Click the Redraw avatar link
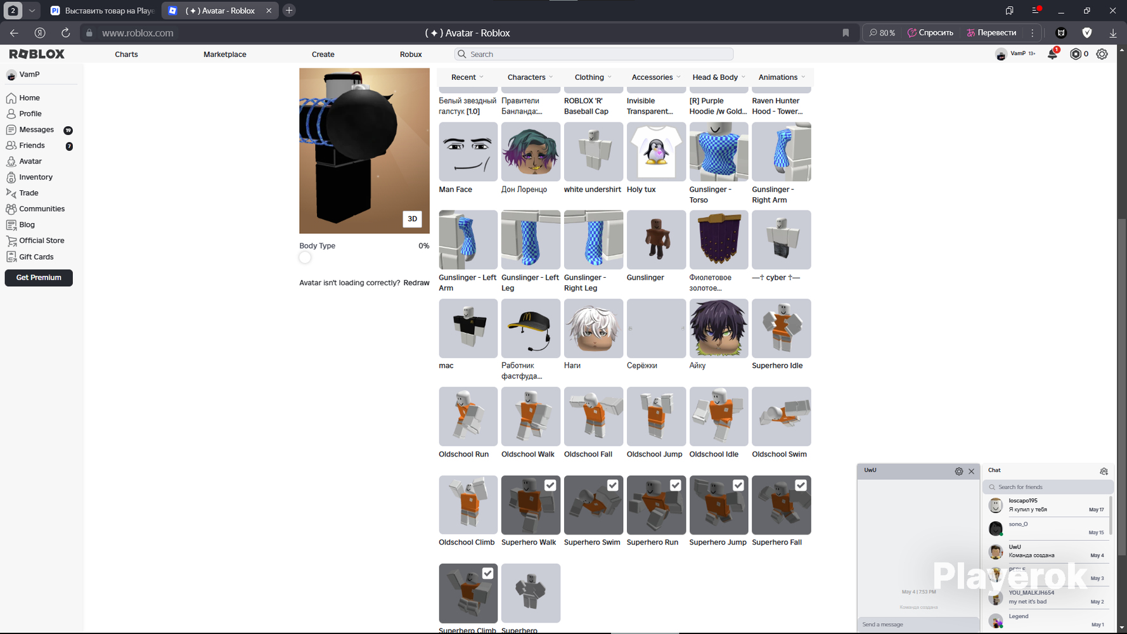This screenshot has width=1127, height=634. 416,283
